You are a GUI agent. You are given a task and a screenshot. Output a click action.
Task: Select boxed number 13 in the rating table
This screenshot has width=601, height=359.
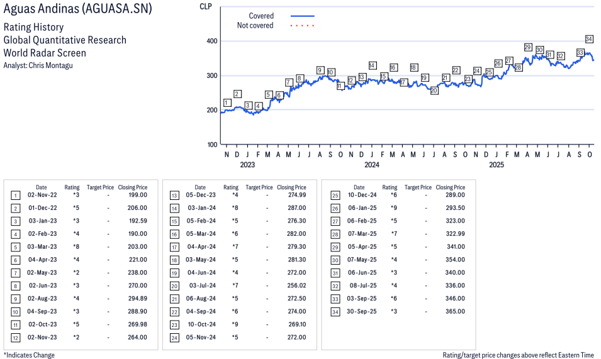coord(175,195)
